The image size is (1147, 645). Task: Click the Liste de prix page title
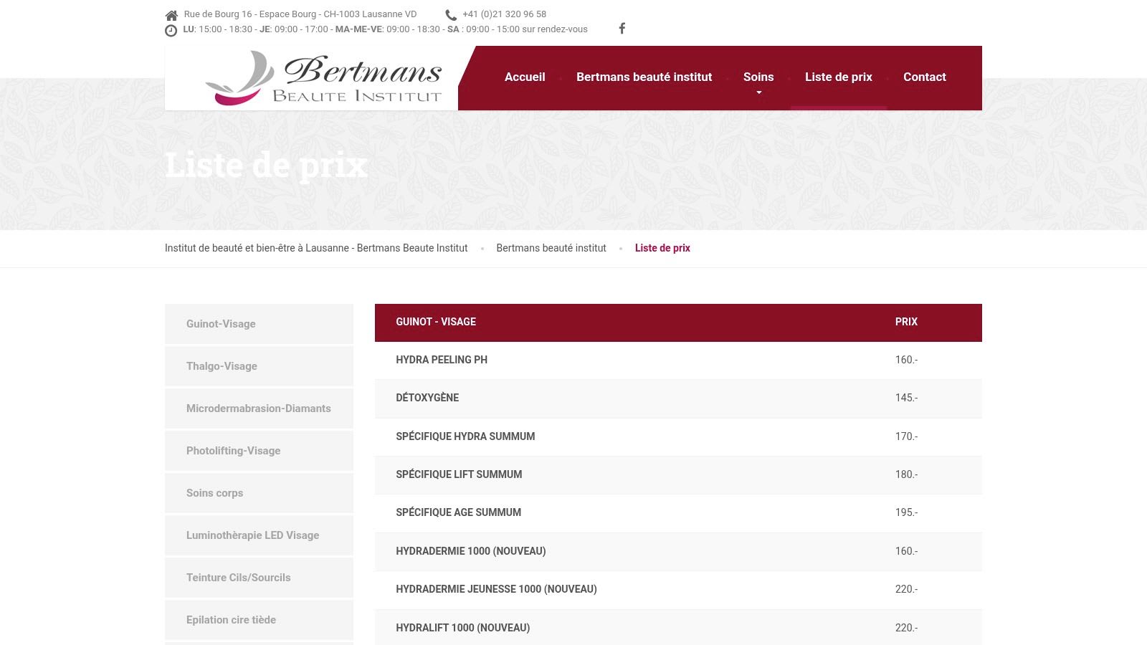(266, 165)
